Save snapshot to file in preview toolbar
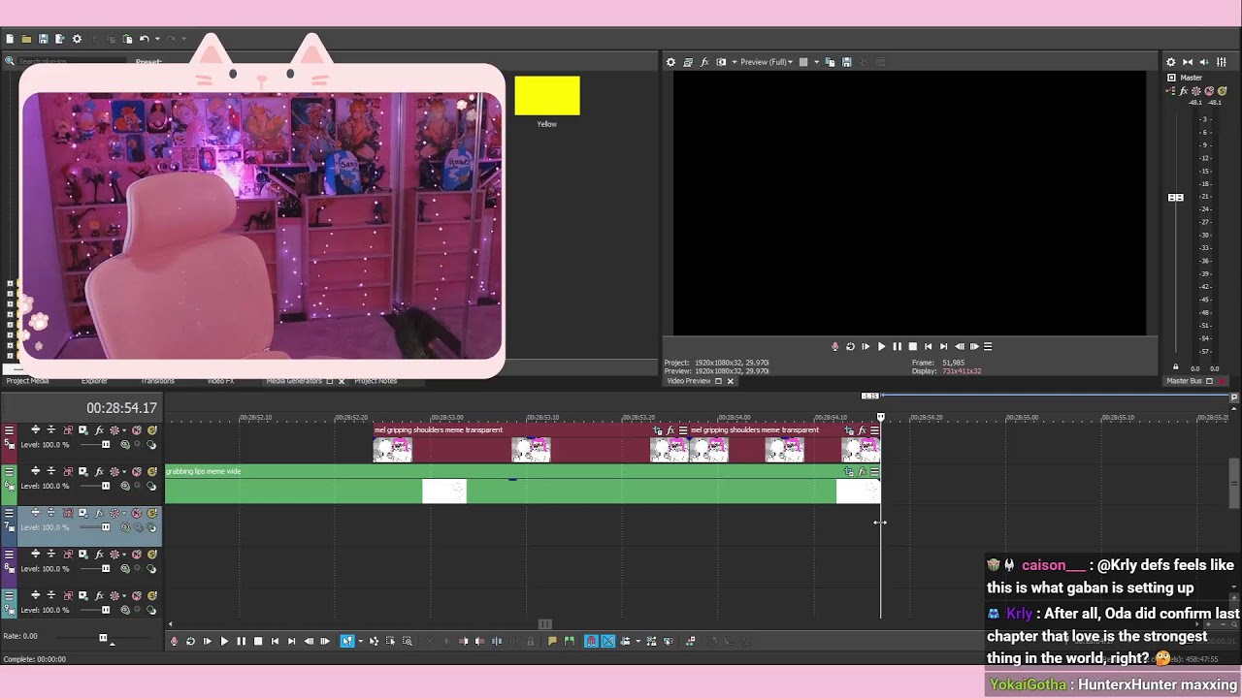 (x=847, y=62)
